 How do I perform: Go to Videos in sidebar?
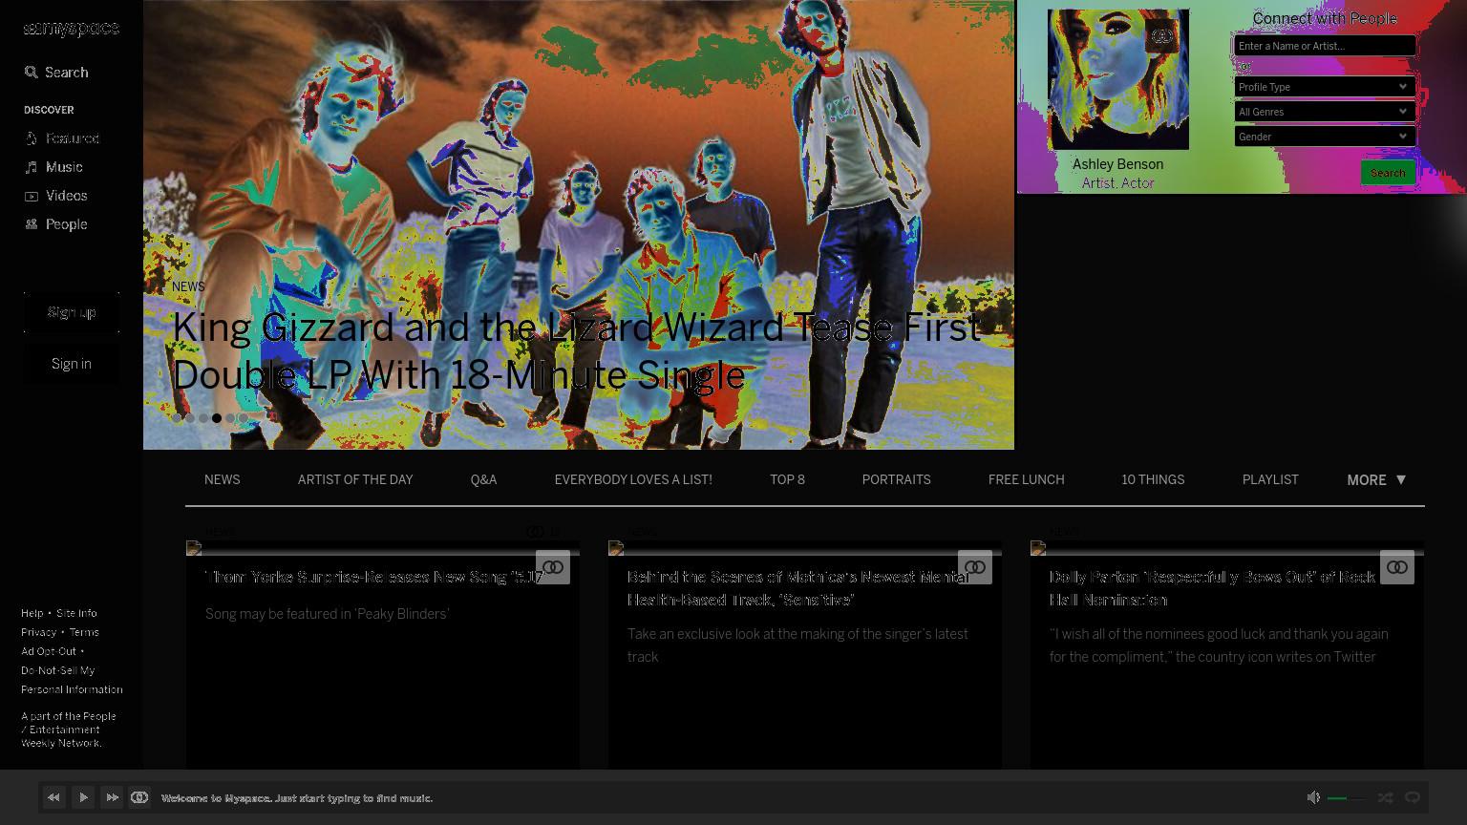(x=67, y=196)
